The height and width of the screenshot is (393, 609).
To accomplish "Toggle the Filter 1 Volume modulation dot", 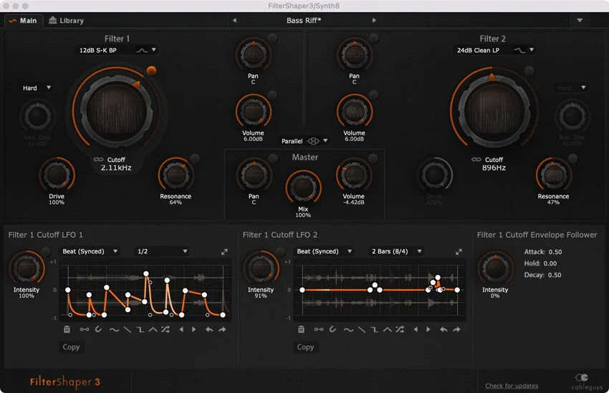I will 273,95.
